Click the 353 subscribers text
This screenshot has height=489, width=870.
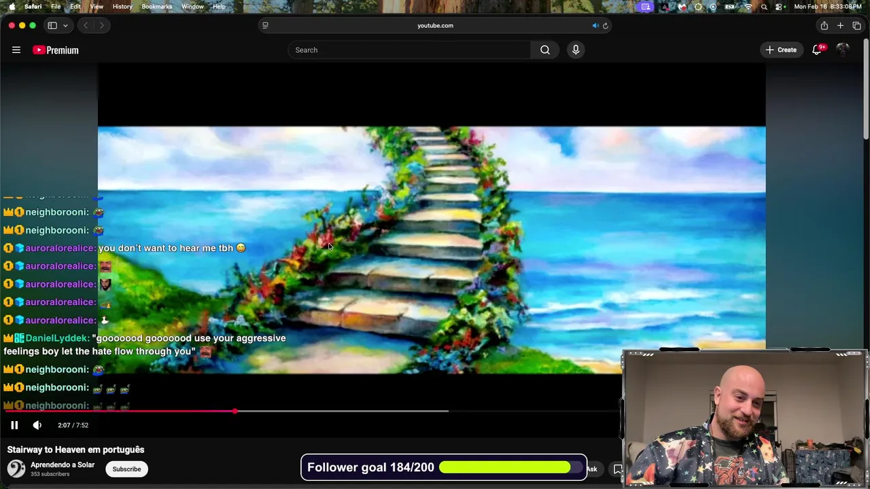[x=50, y=474]
